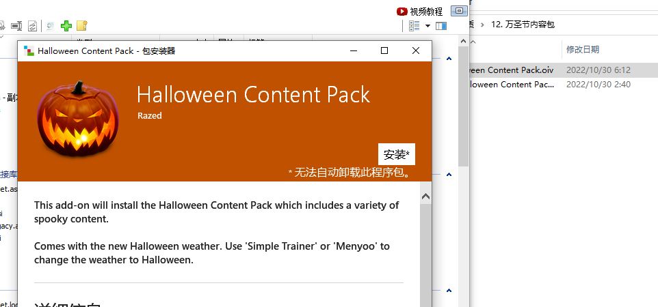Screen dimensions: 658x307
Task: Click the 安装 install button
Action: (x=397, y=155)
